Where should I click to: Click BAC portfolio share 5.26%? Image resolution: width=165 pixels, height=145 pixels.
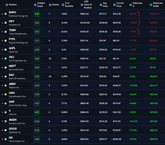[64, 76]
